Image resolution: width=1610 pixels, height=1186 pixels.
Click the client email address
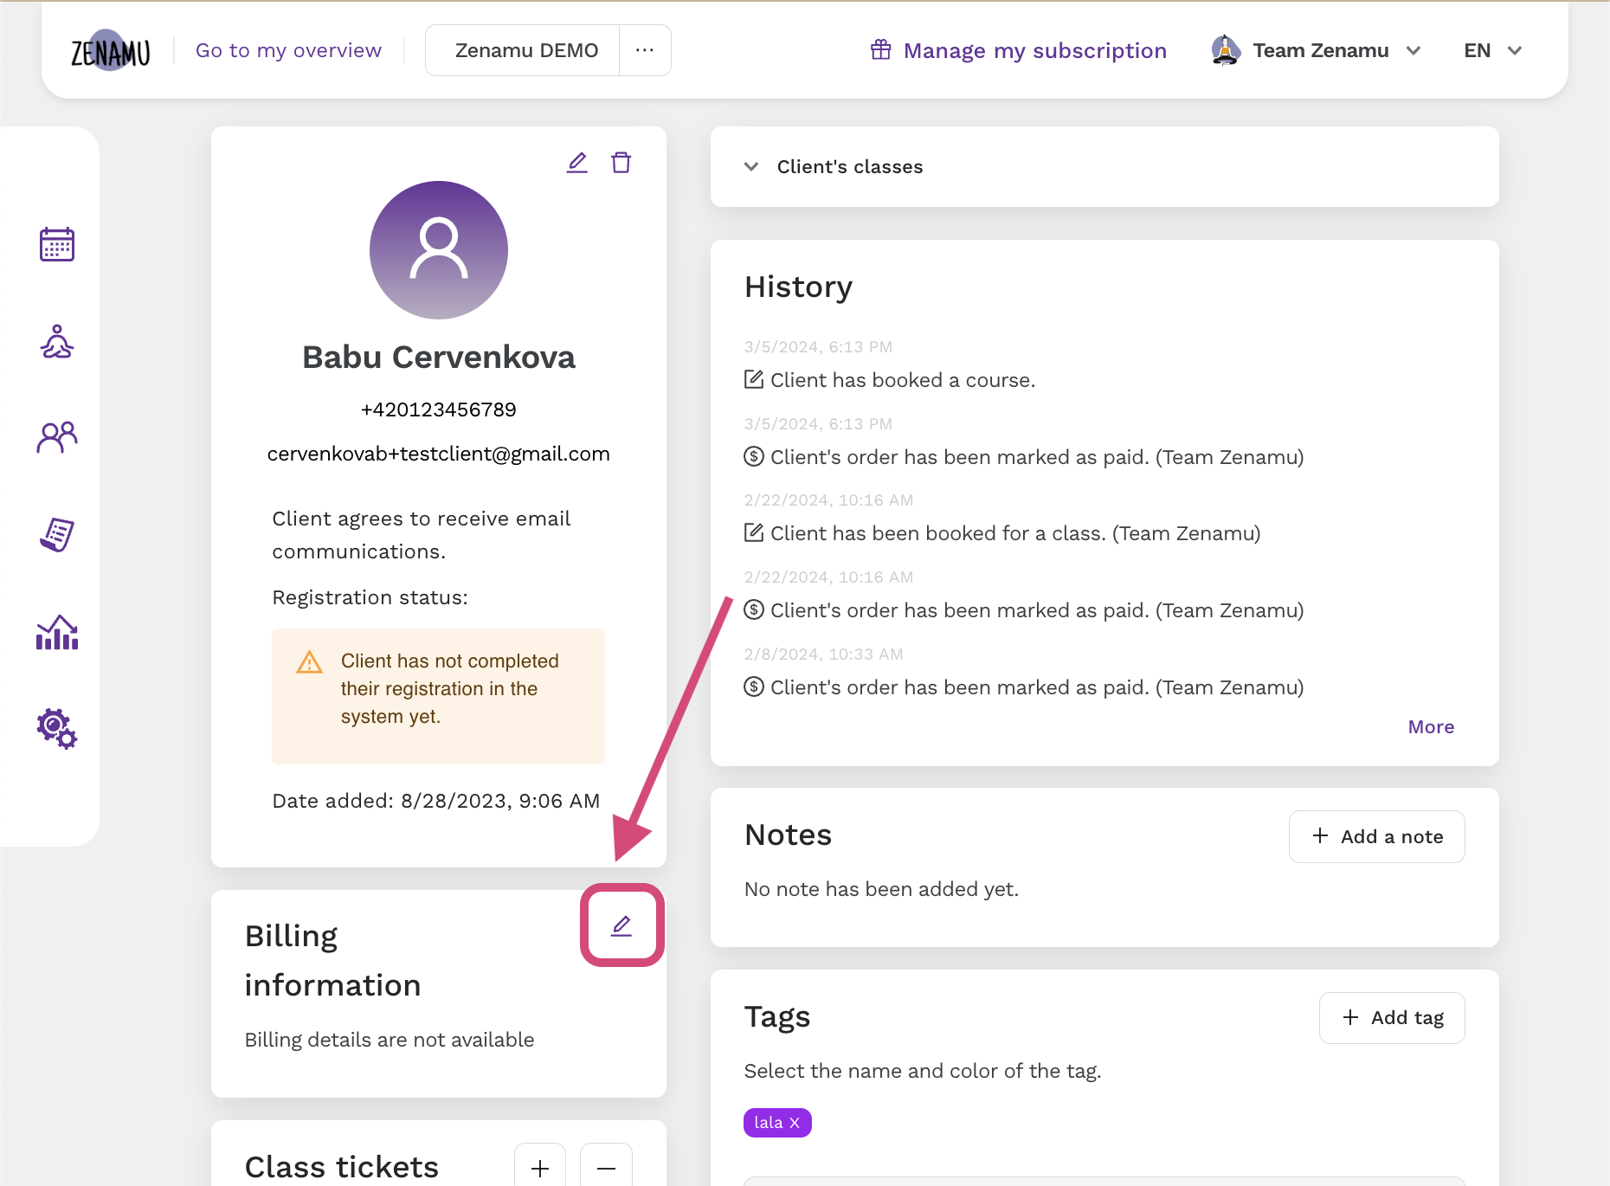click(439, 454)
